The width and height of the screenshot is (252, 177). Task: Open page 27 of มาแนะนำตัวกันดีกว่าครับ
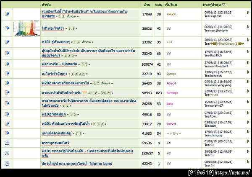[x=104, y=93]
